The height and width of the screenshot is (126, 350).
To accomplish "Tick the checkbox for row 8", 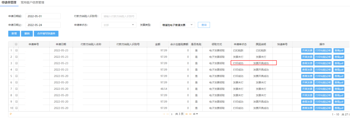I will [x=16, y=95].
